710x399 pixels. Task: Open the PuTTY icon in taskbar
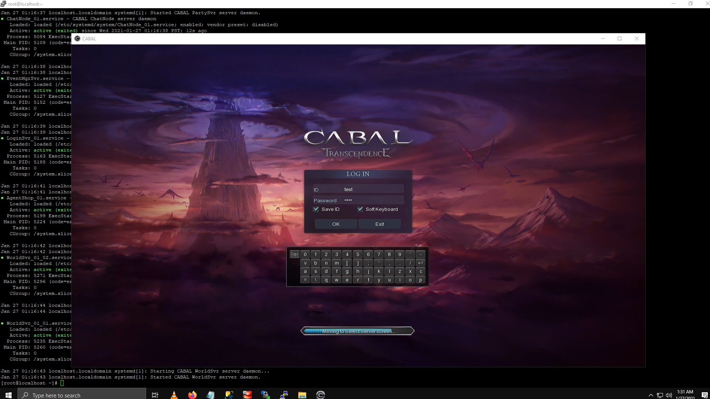[x=284, y=395]
